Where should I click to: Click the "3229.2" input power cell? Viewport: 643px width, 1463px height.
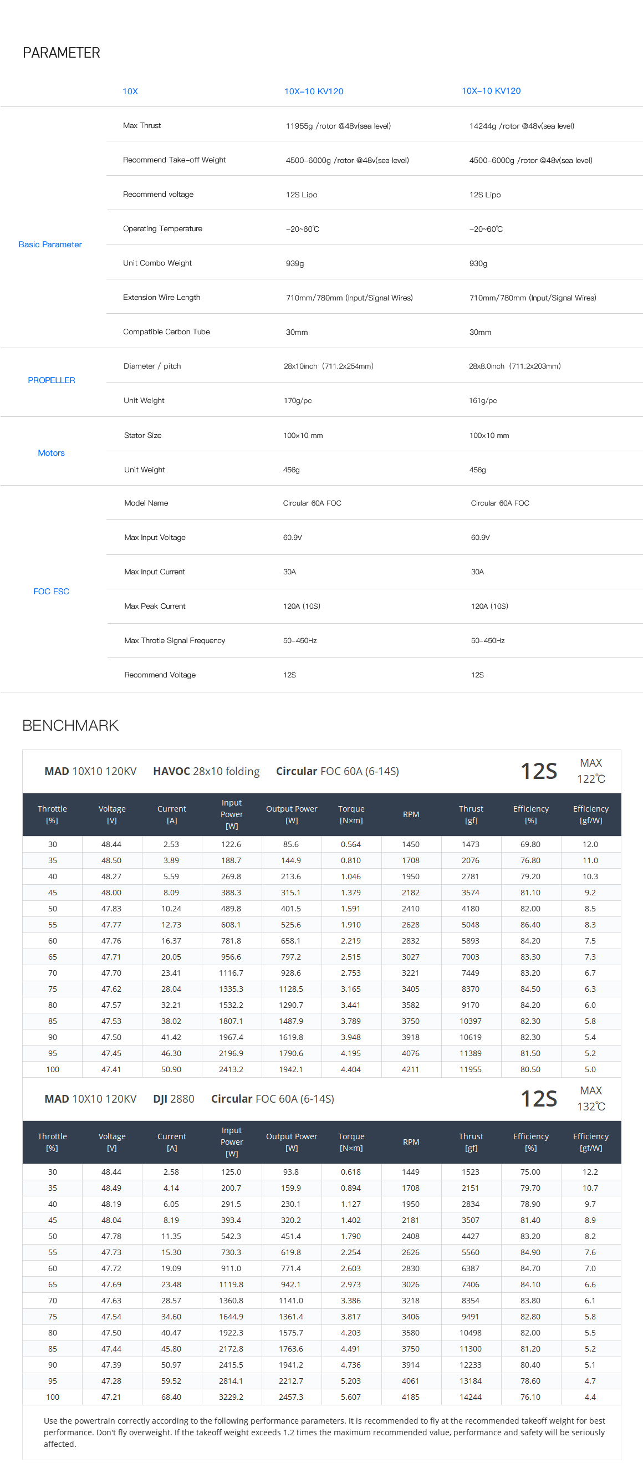click(231, 1397)
